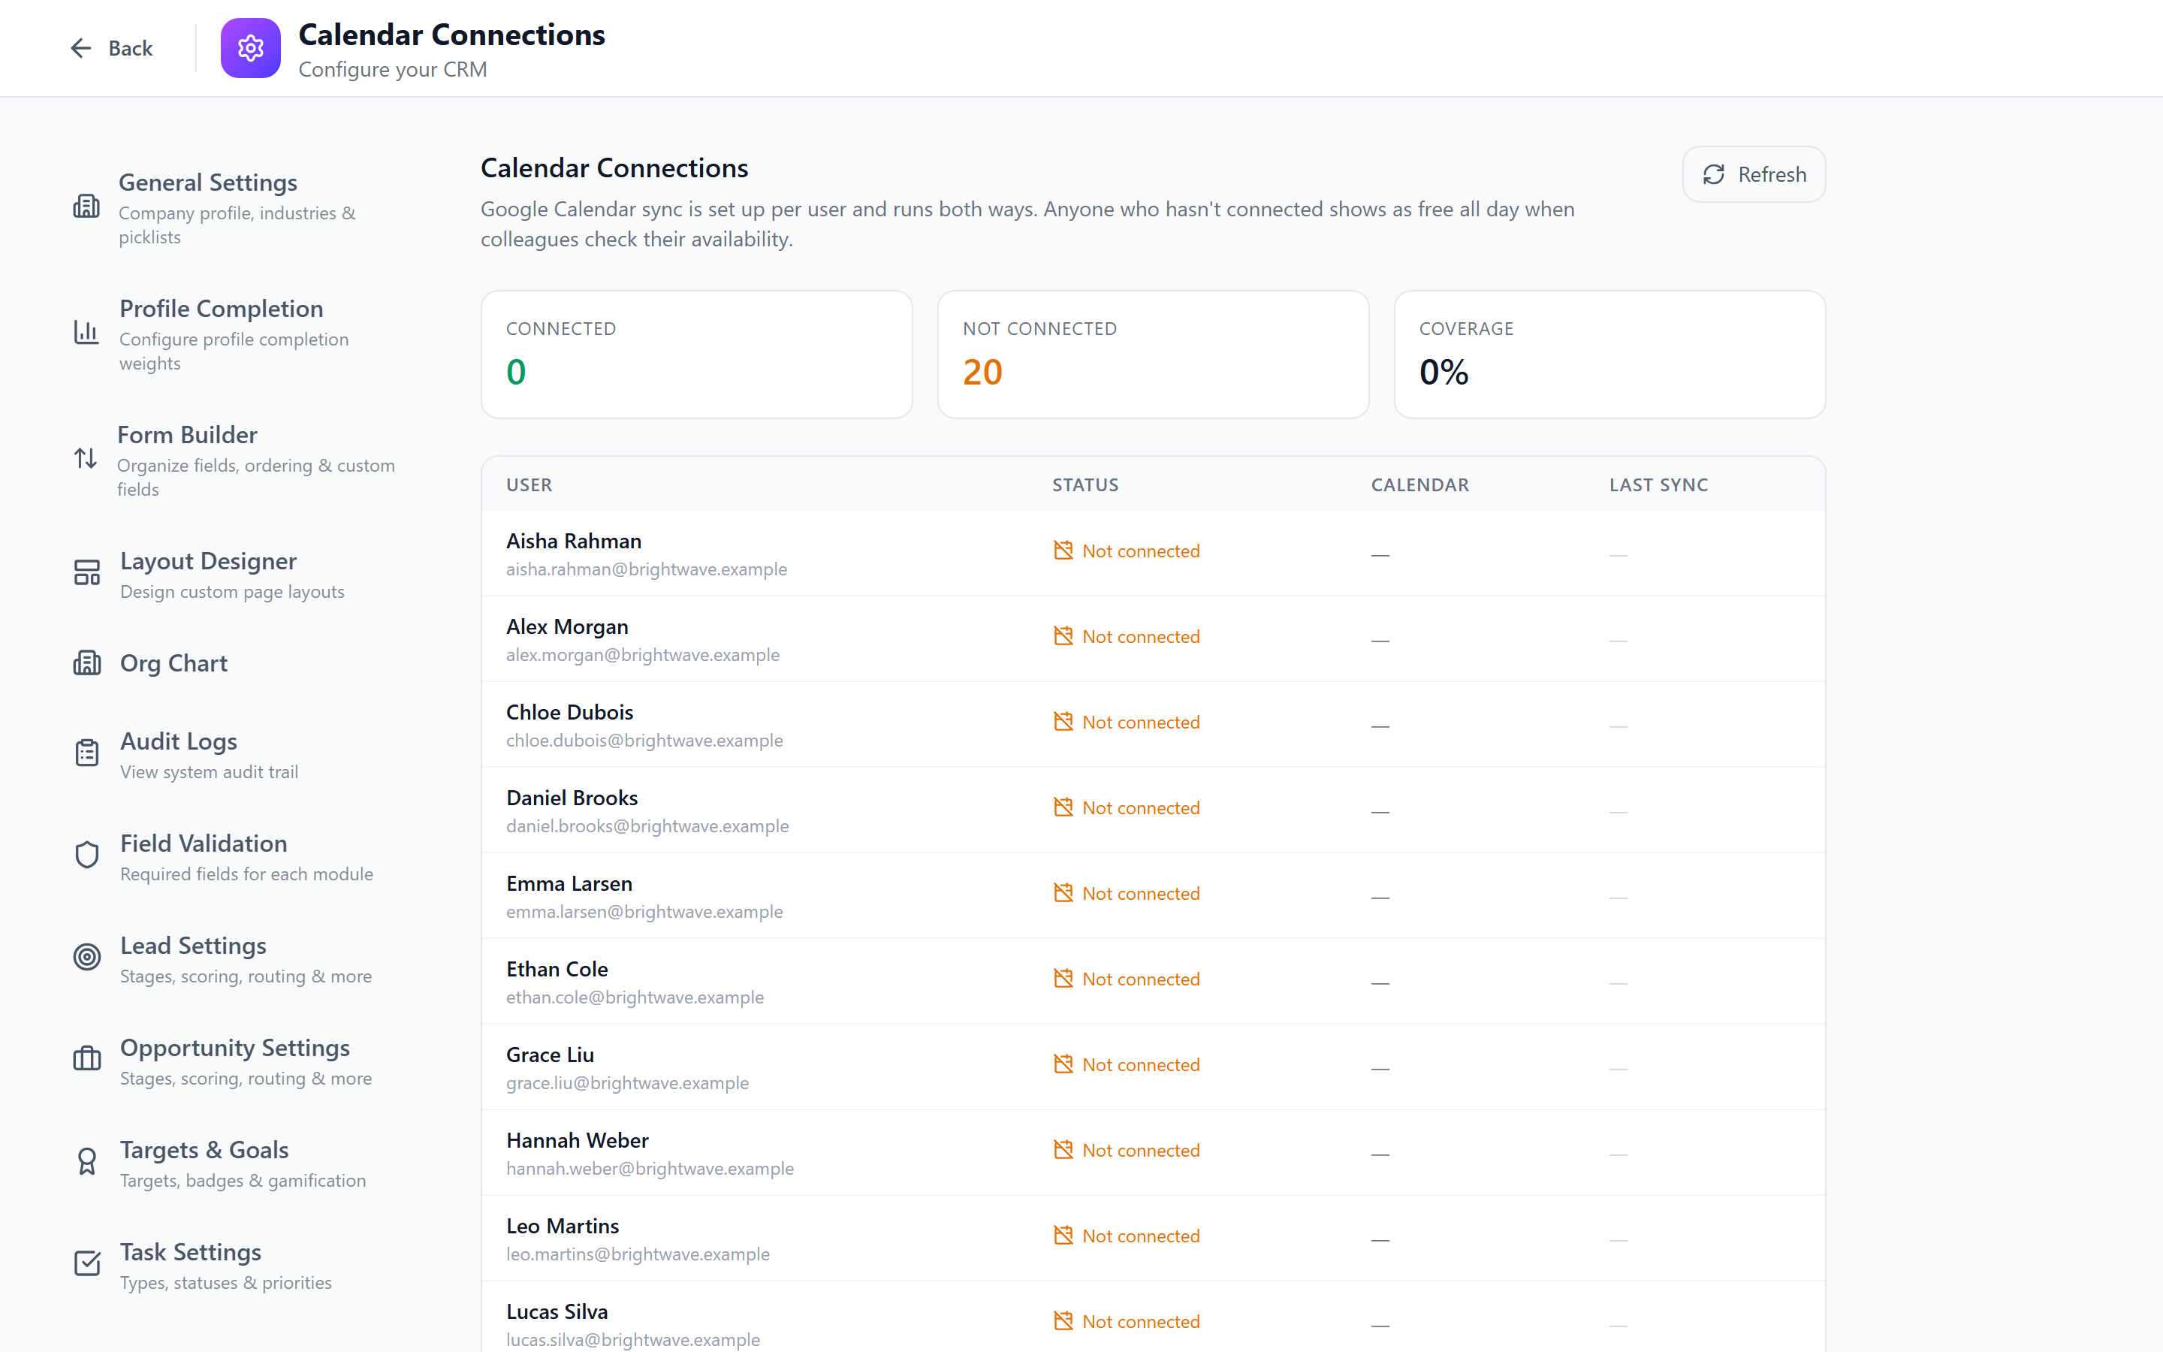The width and height of the screenshot is (2163, 1352).
Task: Click the purple gear settings icon
Action: tap(250, 48)
